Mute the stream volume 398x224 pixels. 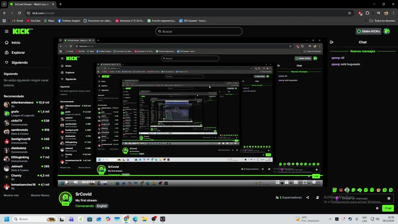click(76, 182)
